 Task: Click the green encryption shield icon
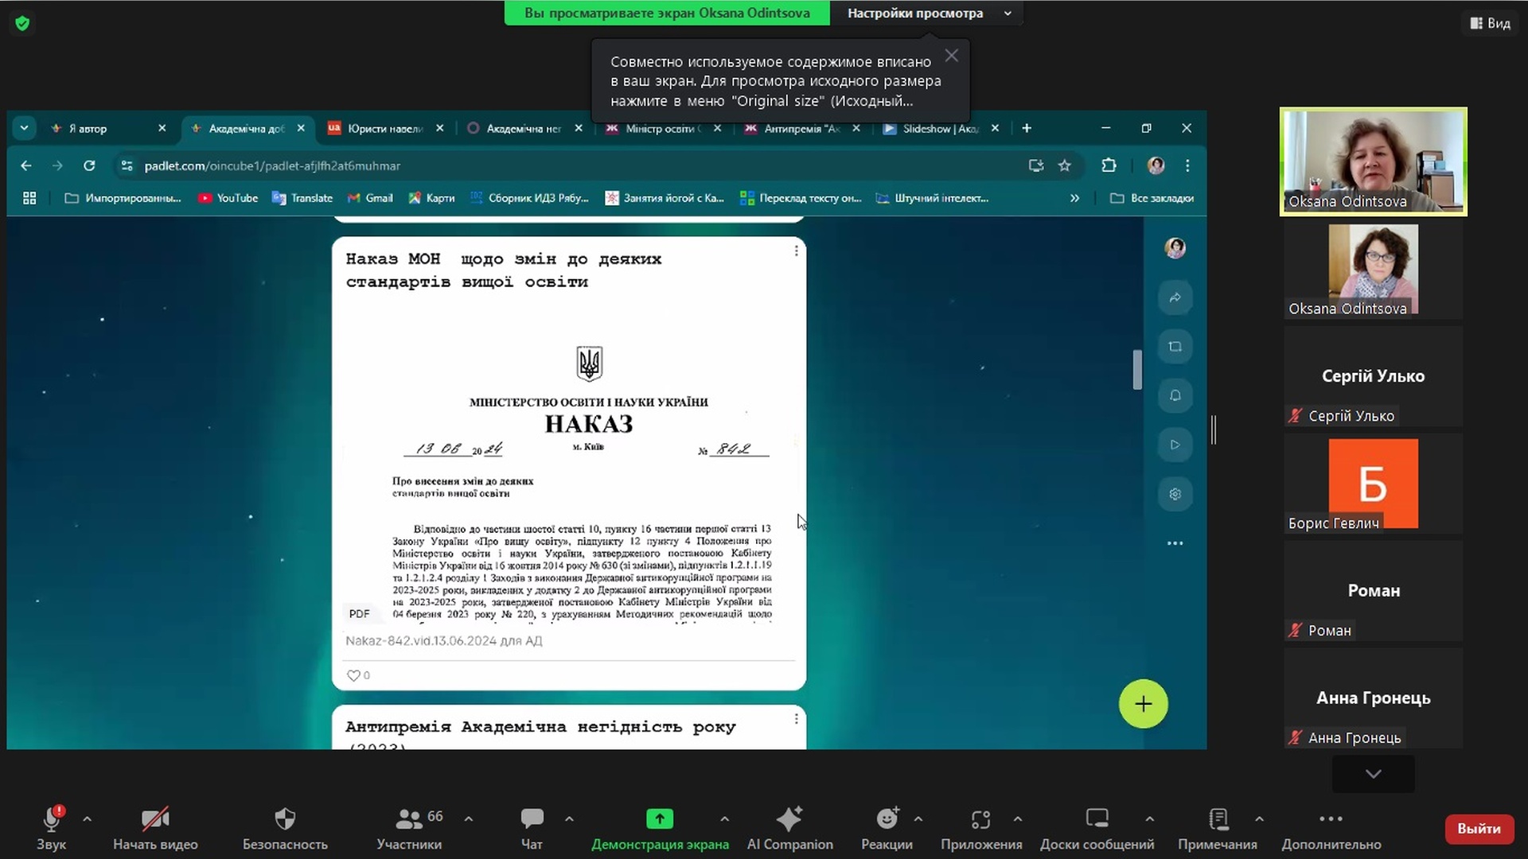pos(22,23)
